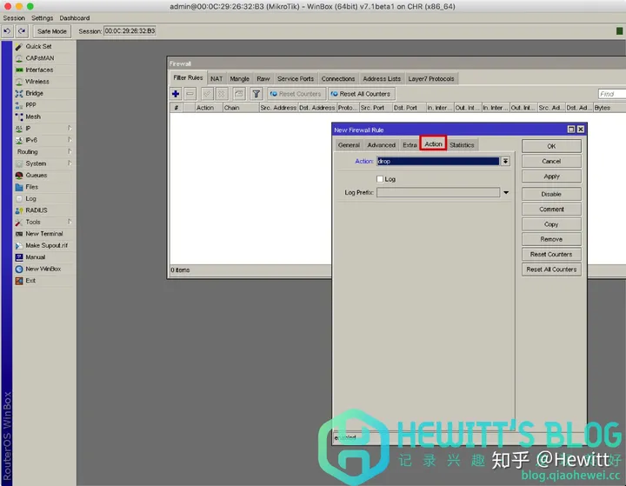Switch to the Raw tab
626x486 pixels.
tap(263, 78)
